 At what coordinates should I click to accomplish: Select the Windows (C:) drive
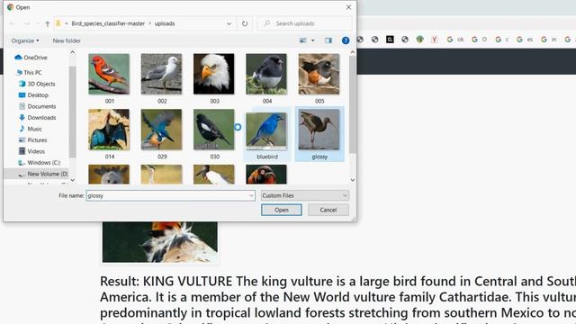pos(39,162)
